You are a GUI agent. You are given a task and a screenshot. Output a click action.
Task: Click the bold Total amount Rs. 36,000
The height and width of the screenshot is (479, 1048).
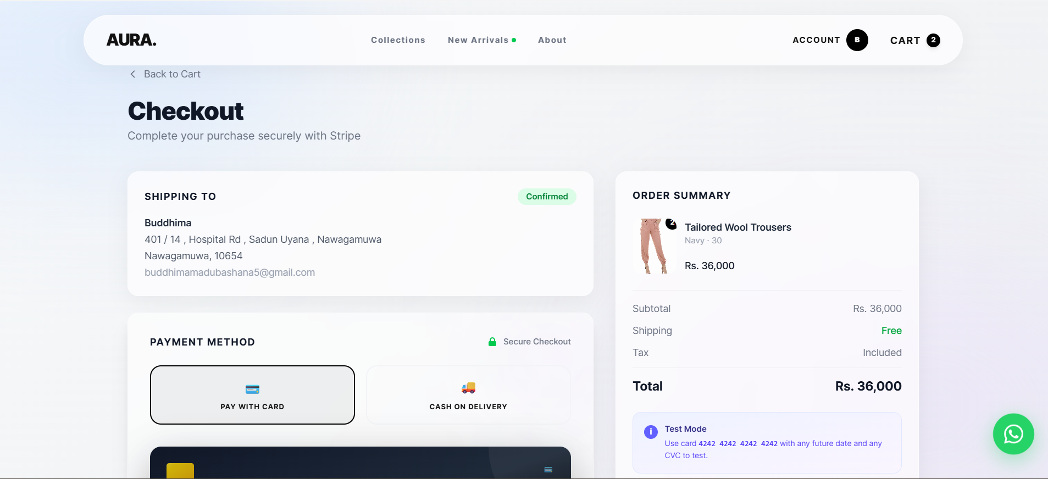[868, 386]
